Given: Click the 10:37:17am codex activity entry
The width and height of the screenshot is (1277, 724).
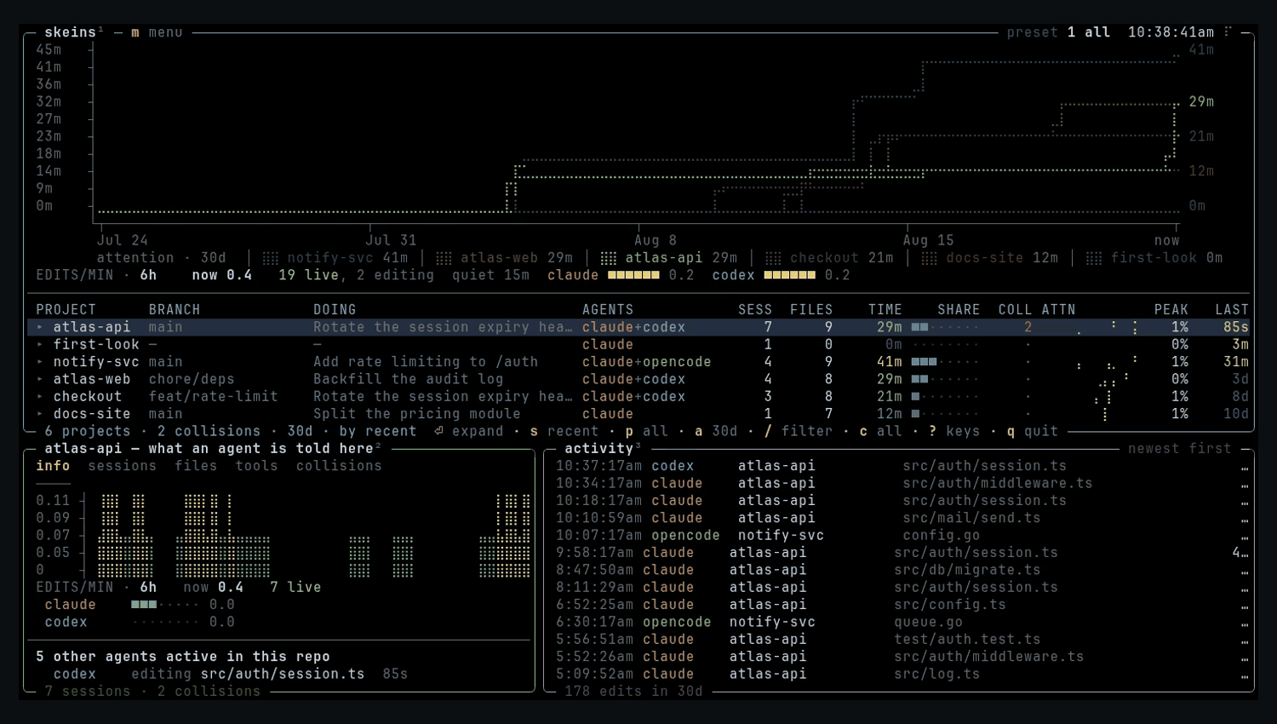Looking at the screenshot, I should [902, 466].
